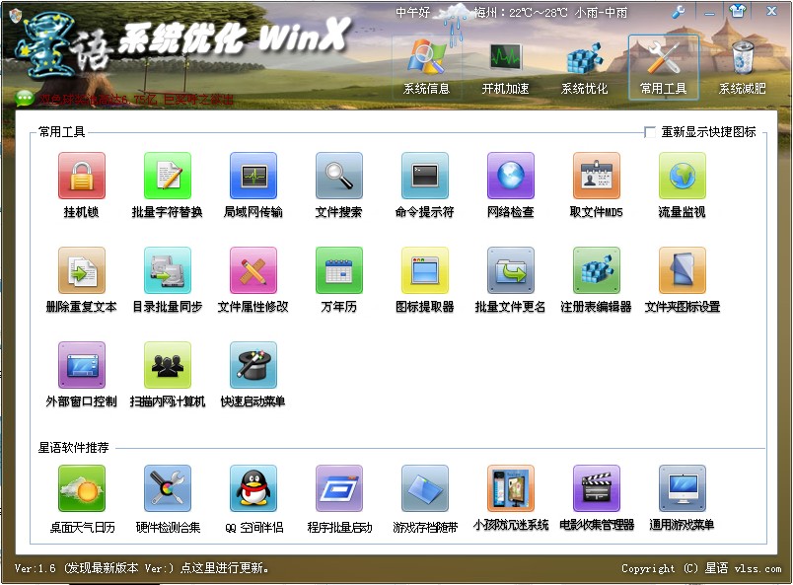Image resolution: width=793 pixels, height=585 pixels.
Task: Launch the 命令提示符 command prompt
Action: (x=425, y=177)
